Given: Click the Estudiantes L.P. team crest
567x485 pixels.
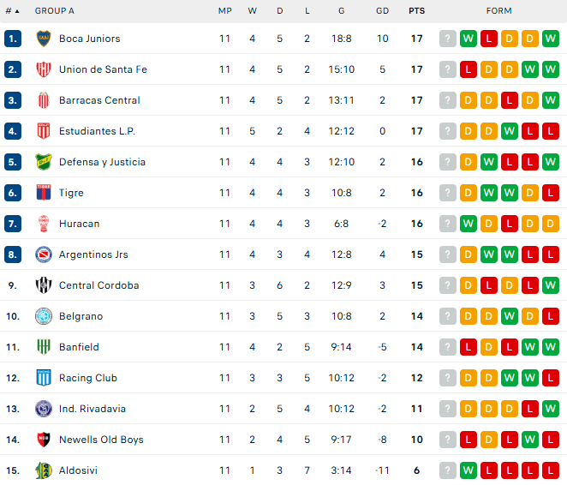Looking at the screenshot, I should pyautogui.click(x=44, y=131).
